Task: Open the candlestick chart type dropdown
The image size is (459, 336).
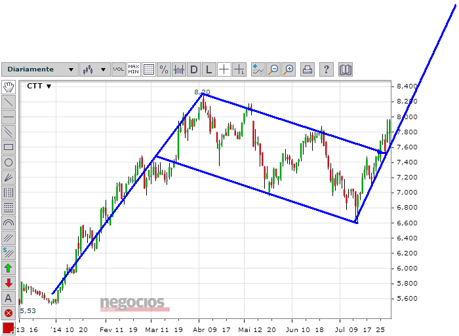Action: point(94,69)
